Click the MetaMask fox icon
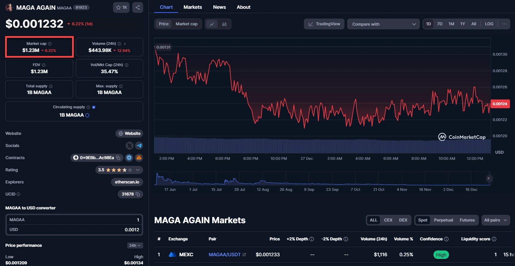 [x=139, y=158]
